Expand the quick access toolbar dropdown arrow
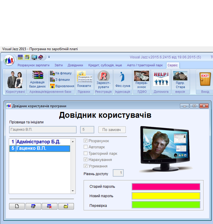213x224 pixels. point(49,57)
